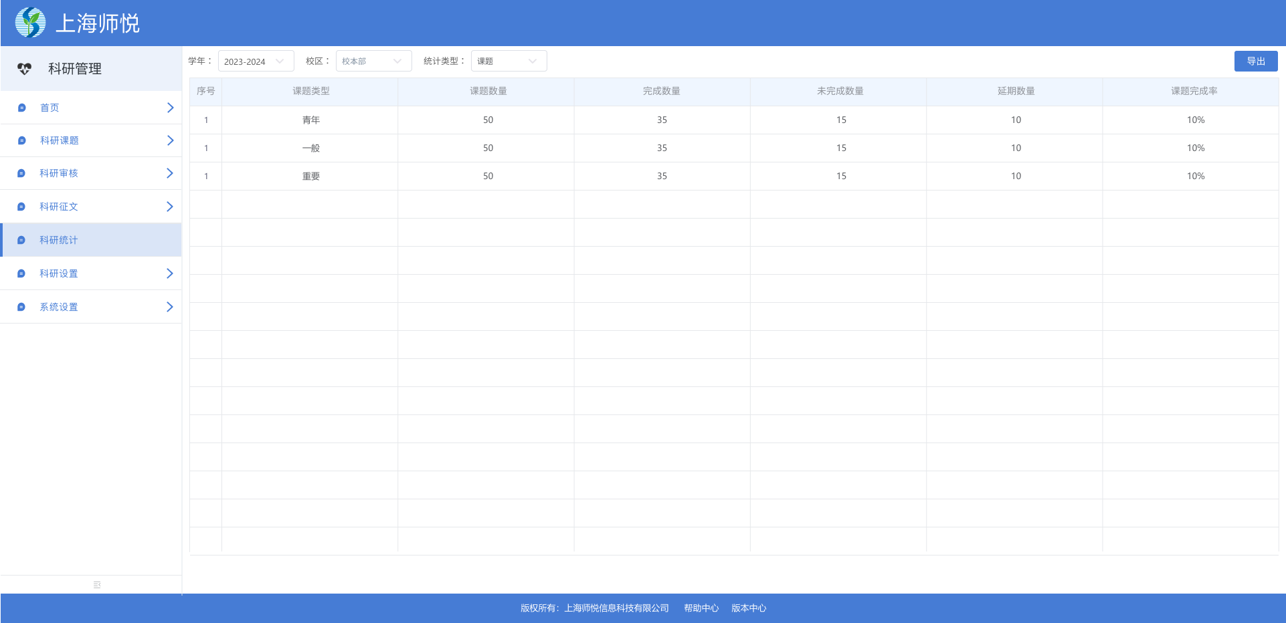This screenshot has width=1286, height=623.
Task: Click the bullet icon next to 首页
Action: [21, 108]
